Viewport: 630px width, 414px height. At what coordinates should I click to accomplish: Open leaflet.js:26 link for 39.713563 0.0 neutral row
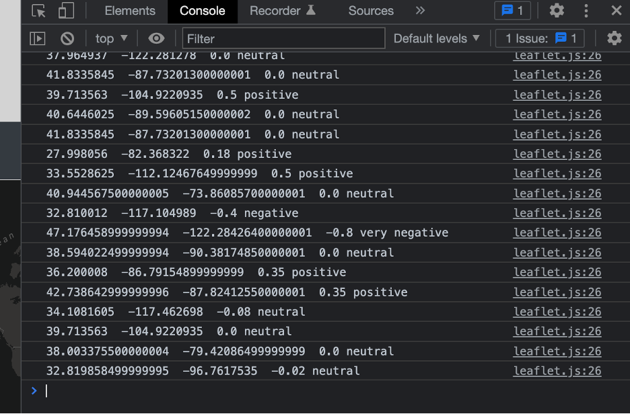pos(557,331)
